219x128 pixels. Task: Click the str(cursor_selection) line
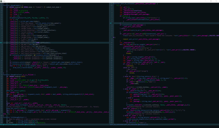tap(33, 30)
